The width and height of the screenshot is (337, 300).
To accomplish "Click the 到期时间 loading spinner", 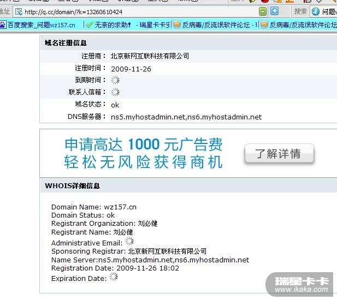I will [115, 80].
